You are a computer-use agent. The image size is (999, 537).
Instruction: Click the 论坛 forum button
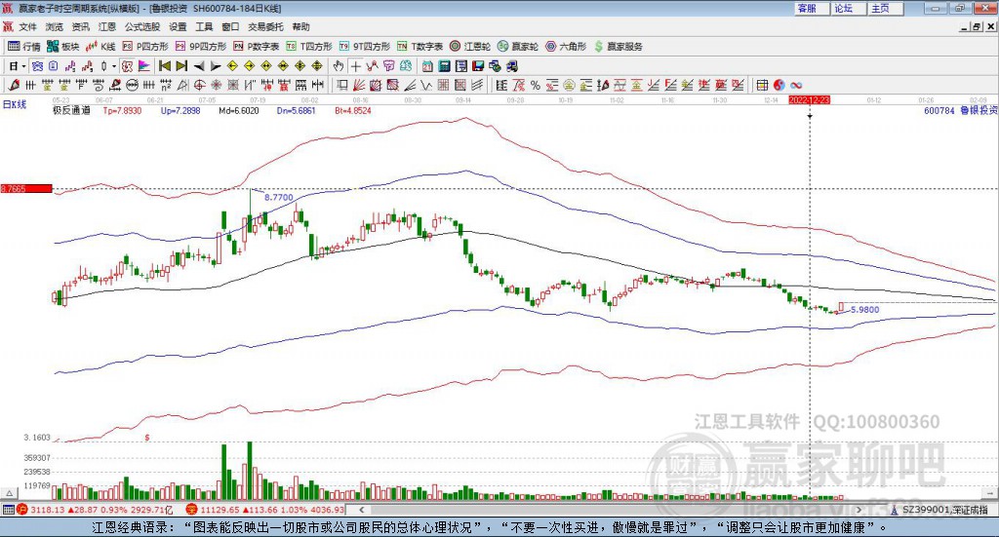tap(847, 8)
